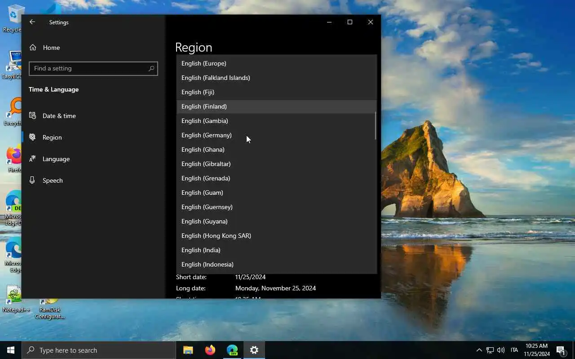Select the Notepad++ desktop icon
This screenshot has width=575, height=359.
pyautogui.click(x=16, y=299)
